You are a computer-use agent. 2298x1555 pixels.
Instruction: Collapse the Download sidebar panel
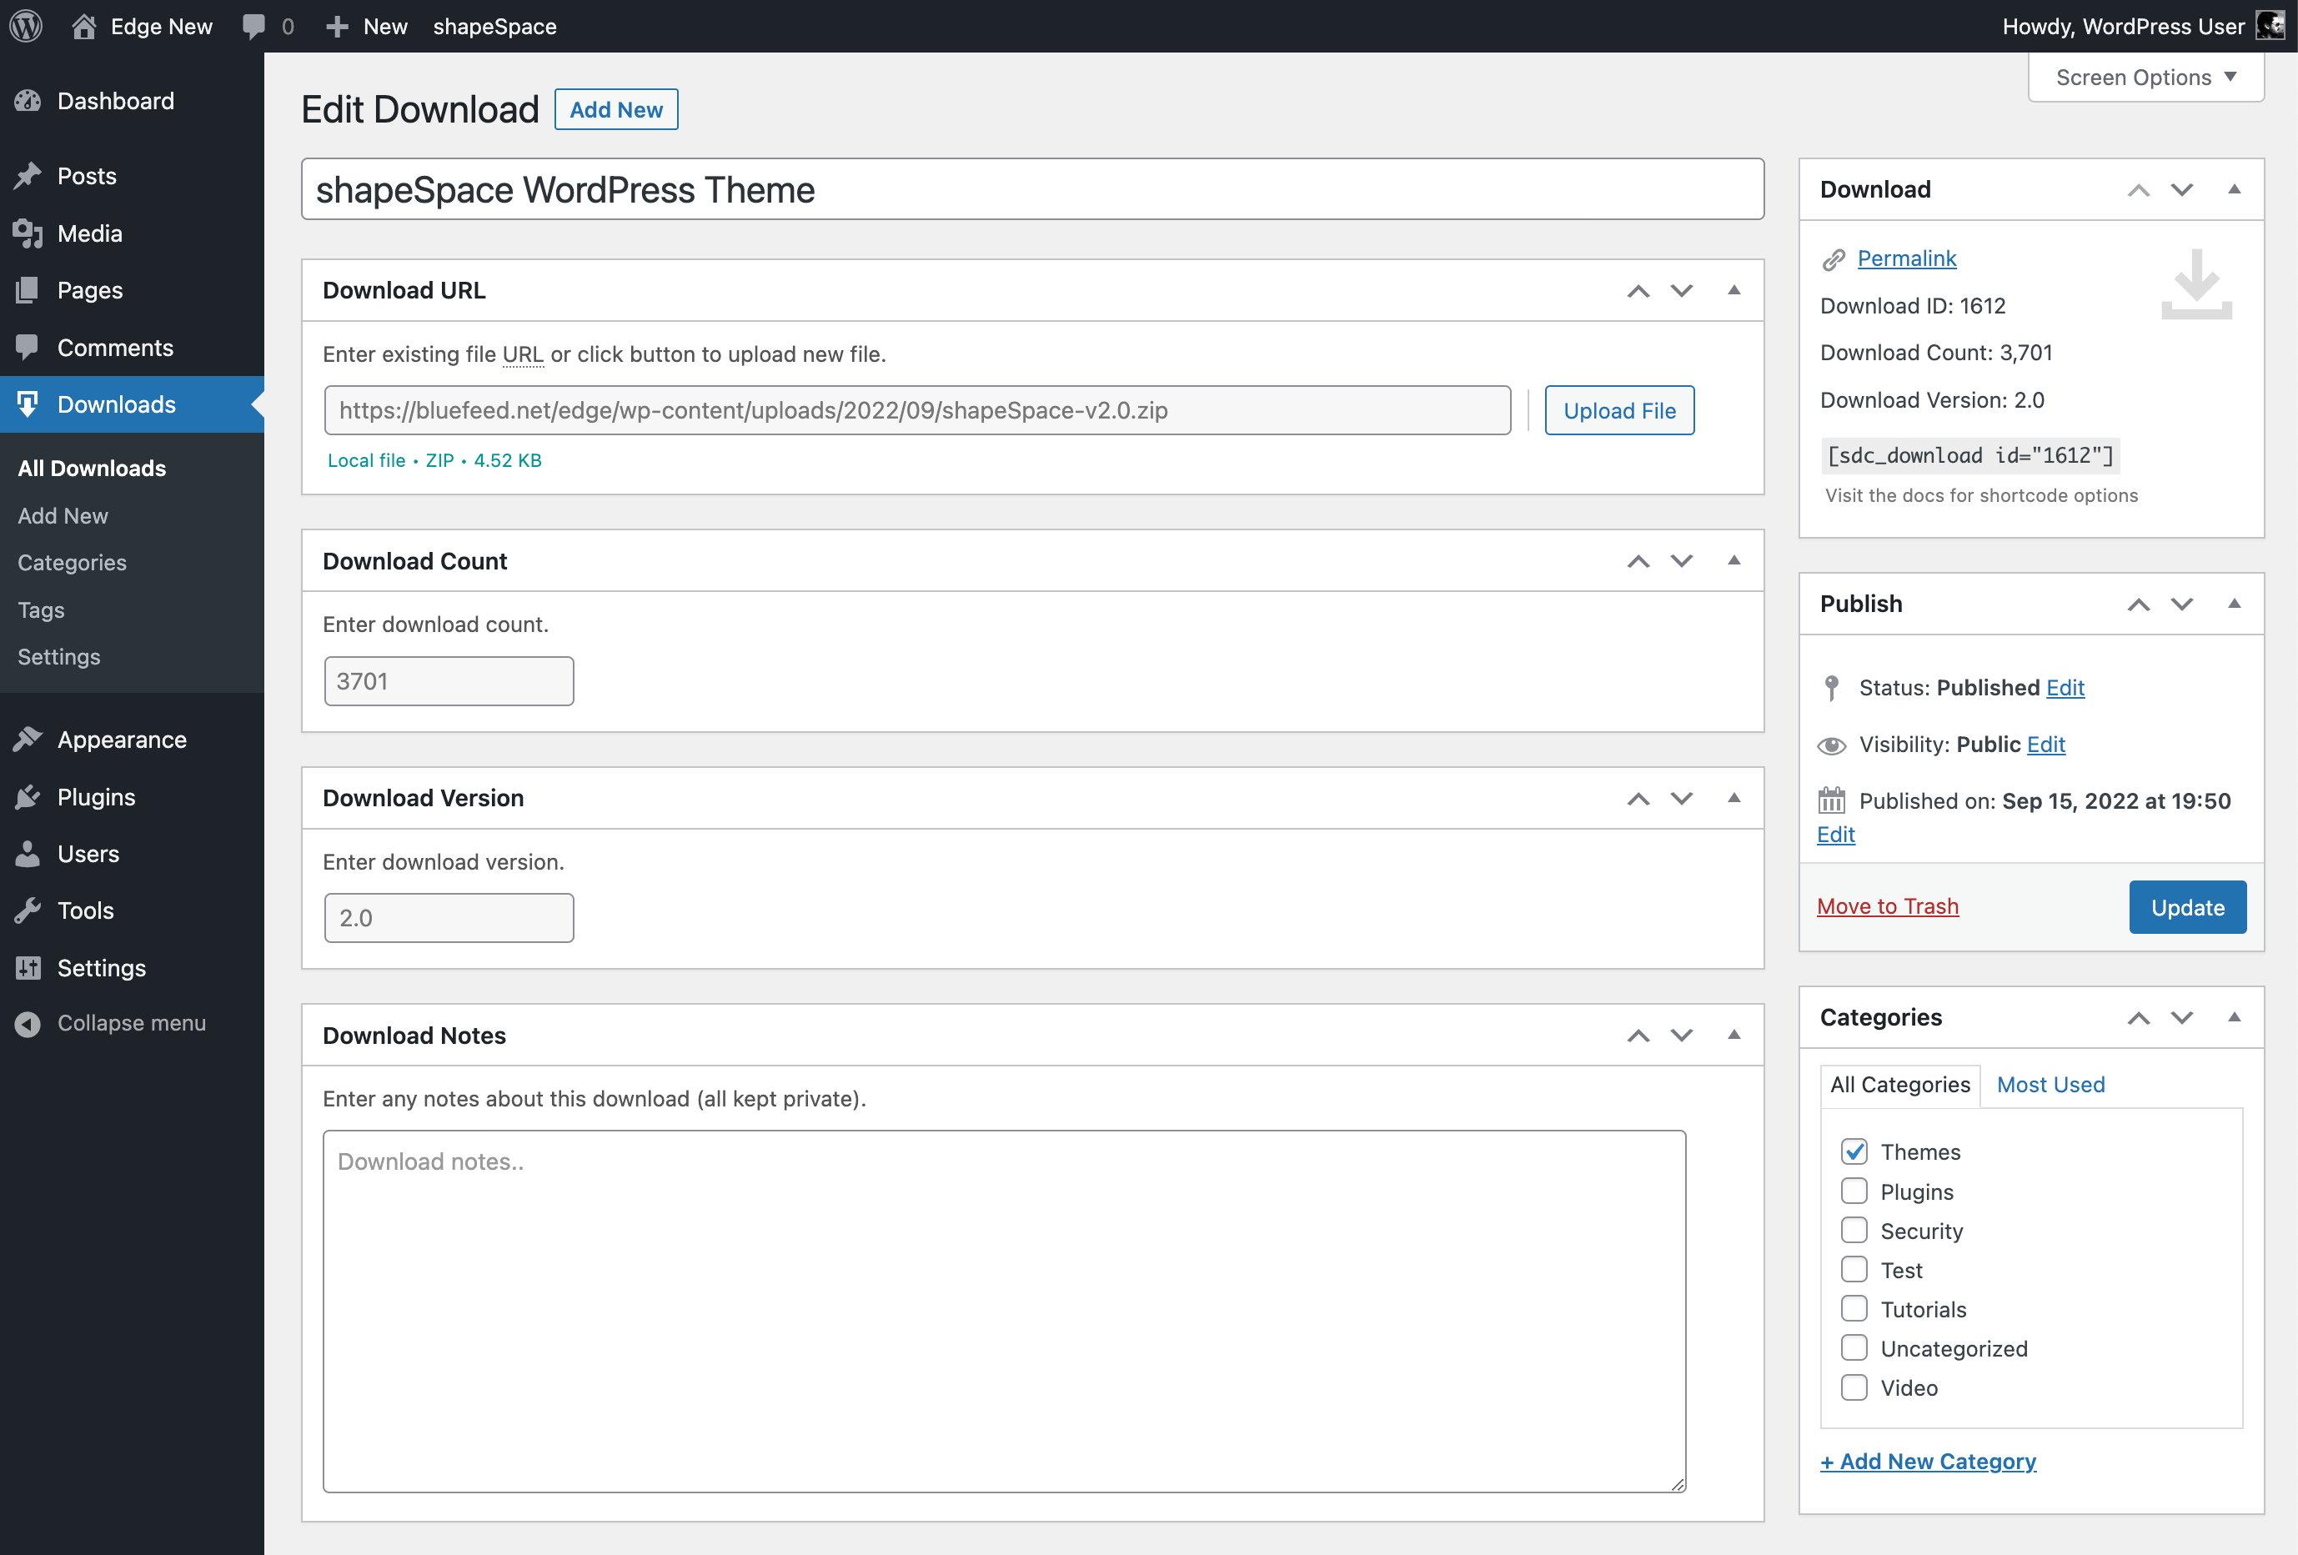pyautogui.click(x=2234, y=190)
